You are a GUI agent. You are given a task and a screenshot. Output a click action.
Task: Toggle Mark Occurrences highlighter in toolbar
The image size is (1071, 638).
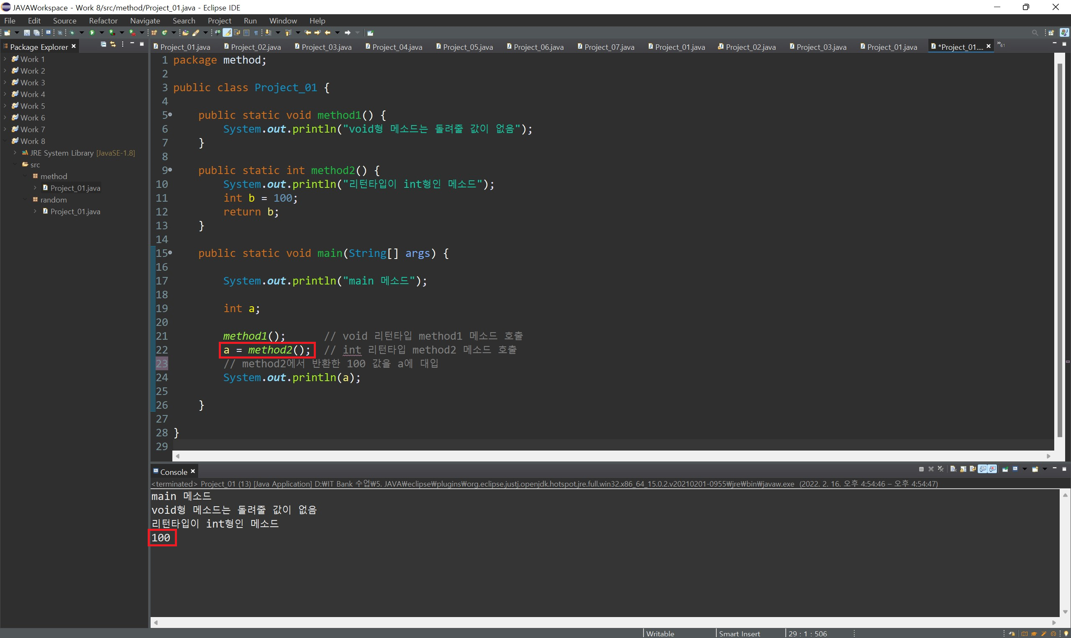point(227,33)
